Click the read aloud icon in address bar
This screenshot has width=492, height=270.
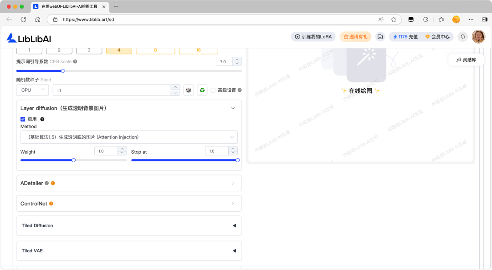(380, 20)
